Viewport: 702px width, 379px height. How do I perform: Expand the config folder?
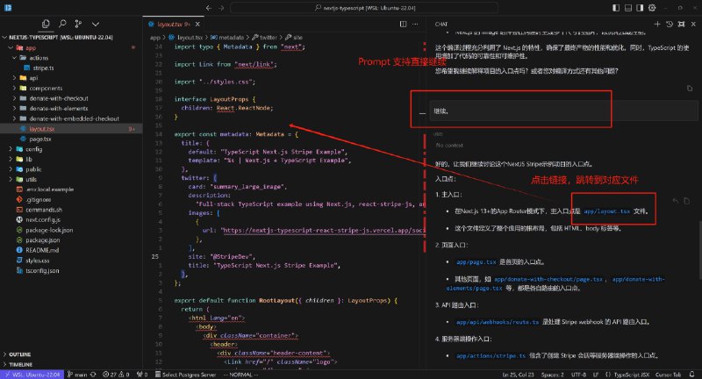tap(33, 149)
